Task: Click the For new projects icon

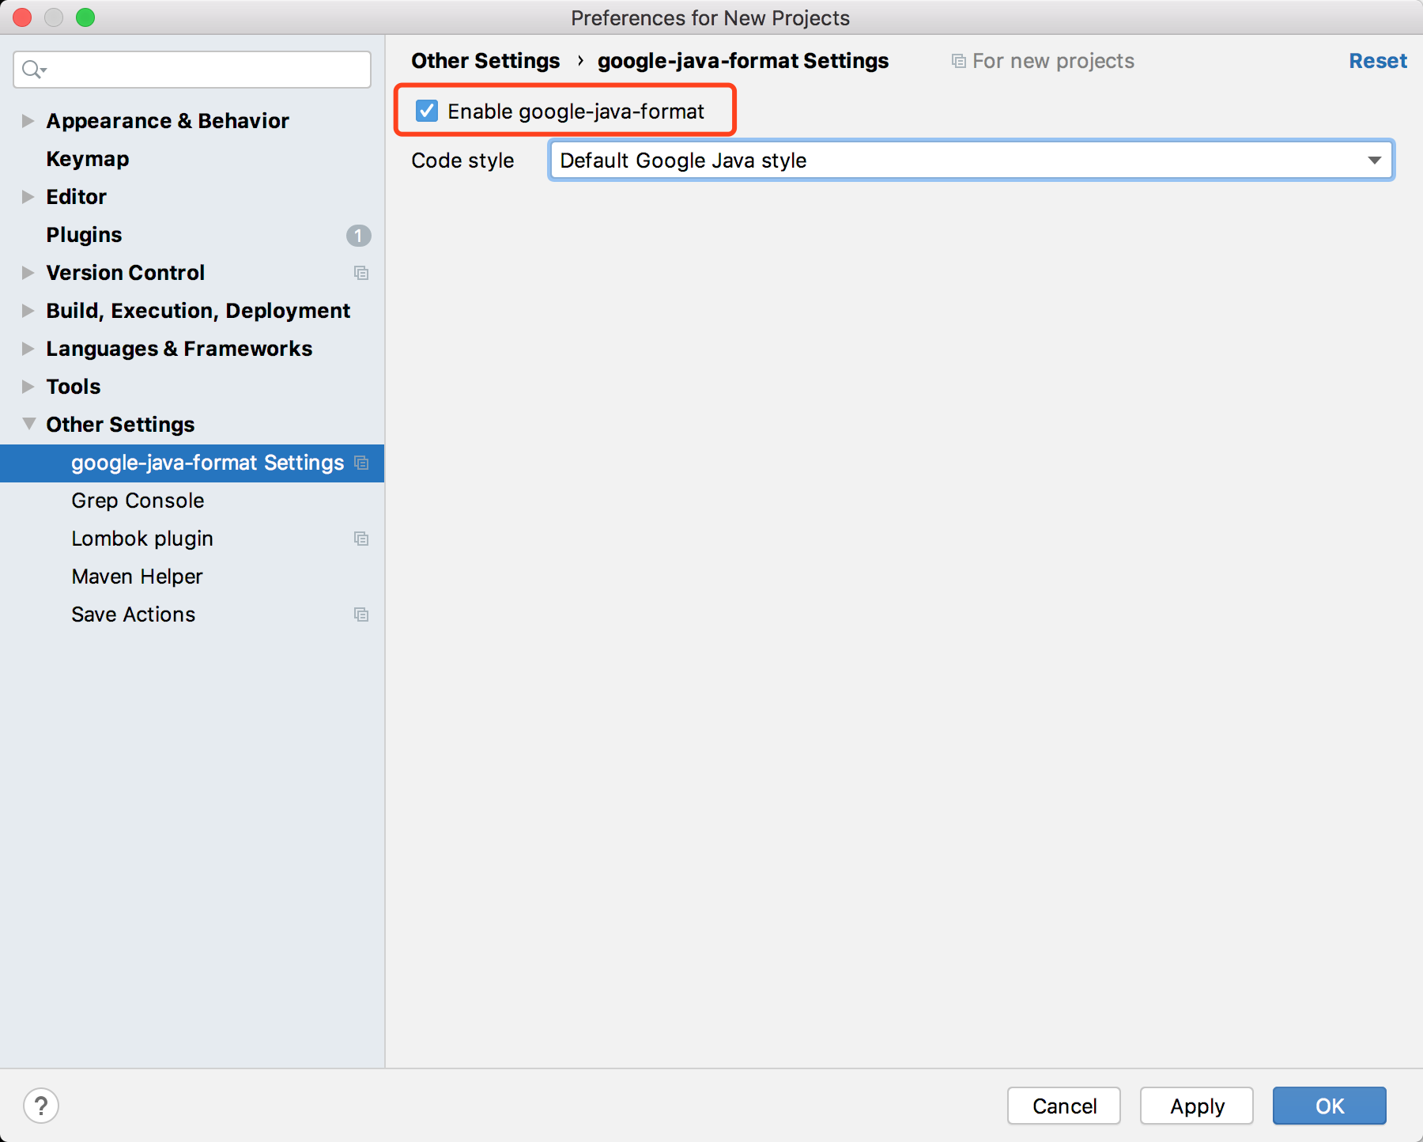Action: [958, 62]
